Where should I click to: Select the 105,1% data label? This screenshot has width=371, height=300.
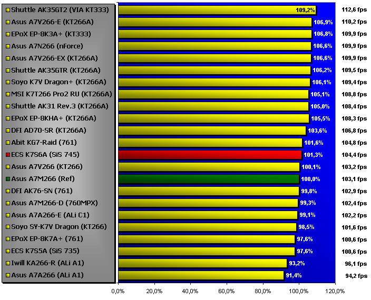tap(320, 95)
